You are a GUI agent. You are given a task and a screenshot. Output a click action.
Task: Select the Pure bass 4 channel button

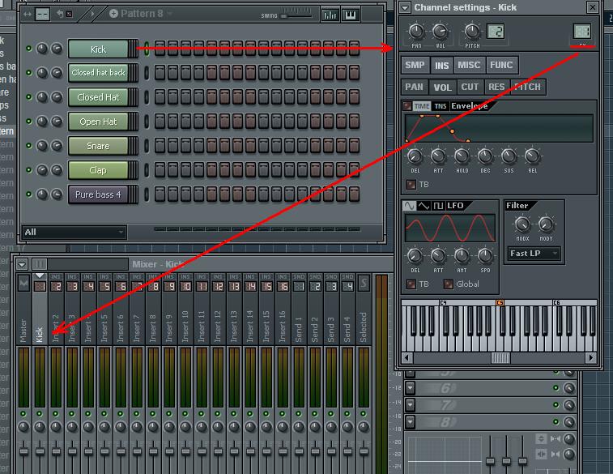point(99,194)
